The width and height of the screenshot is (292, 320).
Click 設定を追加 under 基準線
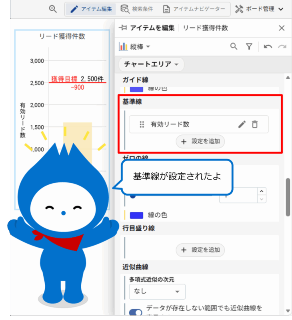click(x=200, y=141)
